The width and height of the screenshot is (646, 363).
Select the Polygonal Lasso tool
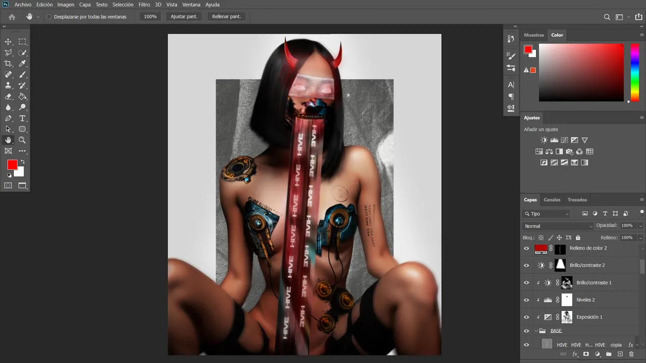point(8,53)
